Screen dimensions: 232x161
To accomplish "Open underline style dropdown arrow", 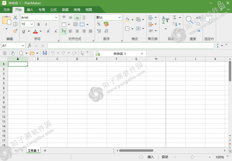I will pos(29,31).
